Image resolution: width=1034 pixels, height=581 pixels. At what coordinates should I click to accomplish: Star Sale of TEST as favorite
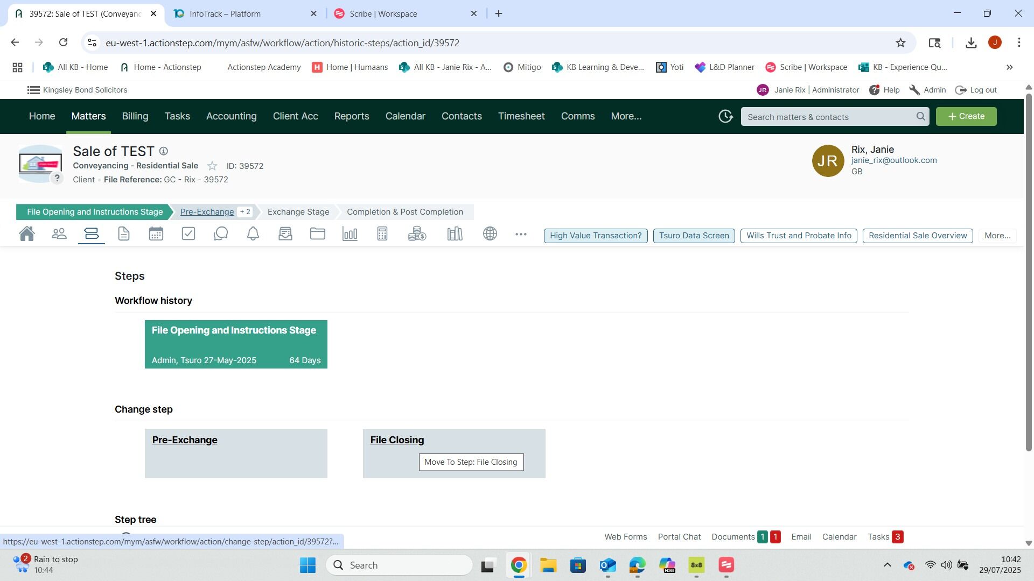coord(212,166)
